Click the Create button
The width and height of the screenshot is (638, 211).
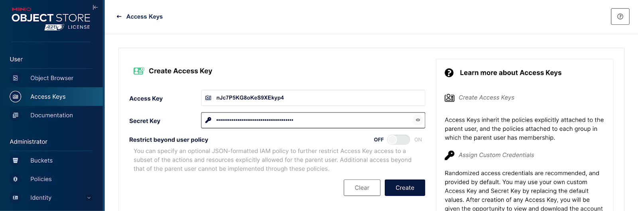pos(405,188)
